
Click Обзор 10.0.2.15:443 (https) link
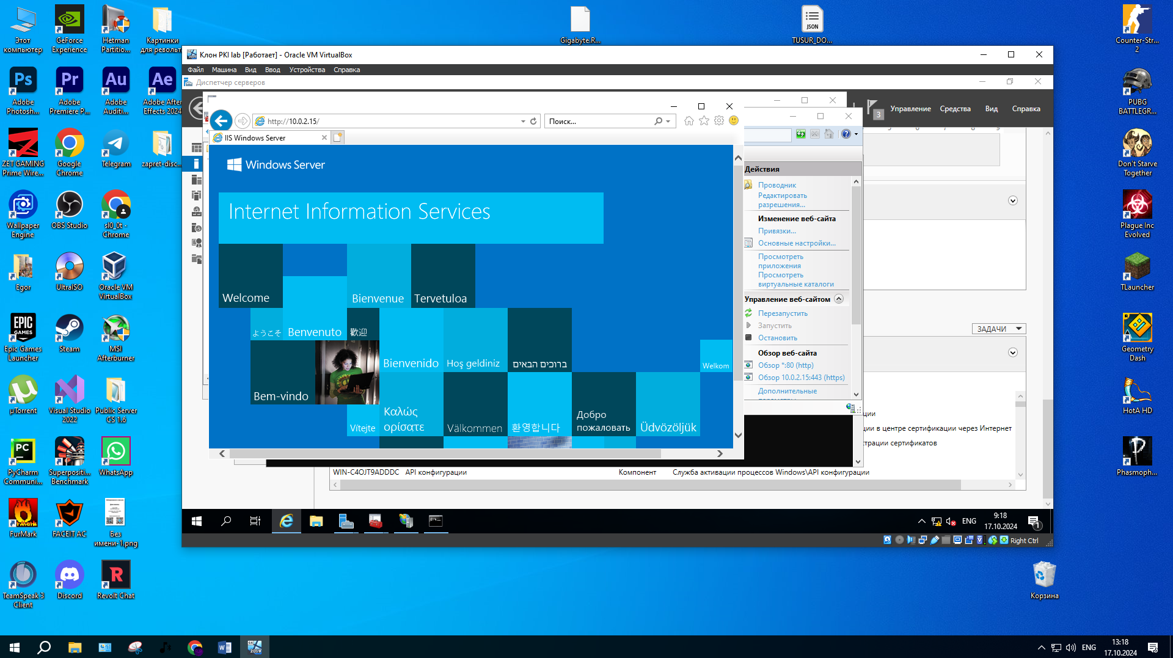[802, 378]
